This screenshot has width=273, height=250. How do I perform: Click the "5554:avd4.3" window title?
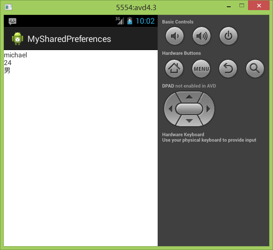[136, 8]
